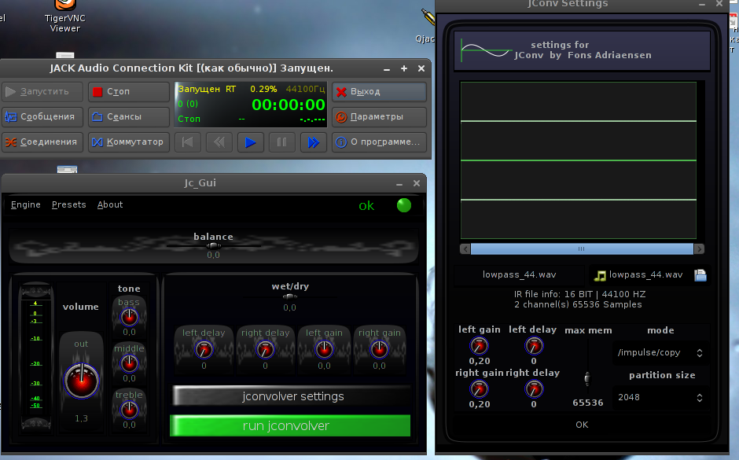Open the About menu in Jc_Gui

tap(110, 204)
